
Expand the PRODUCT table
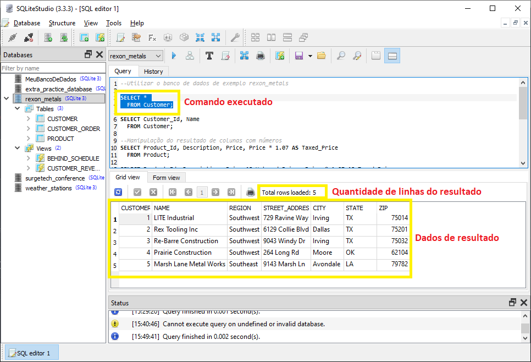(29, 138)
